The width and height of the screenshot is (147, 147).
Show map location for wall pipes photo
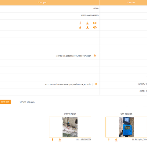pyautogui.click(x=60, y=140)
